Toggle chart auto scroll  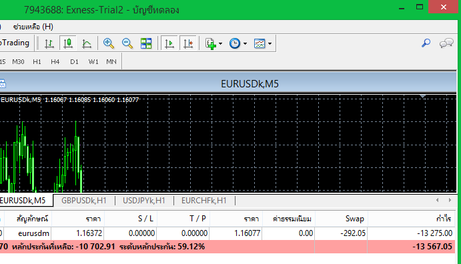pos(169,43)
